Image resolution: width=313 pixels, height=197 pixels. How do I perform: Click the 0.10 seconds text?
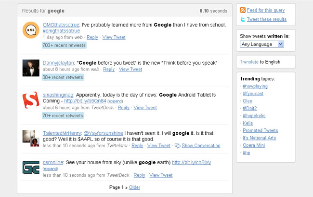[213, 11]
